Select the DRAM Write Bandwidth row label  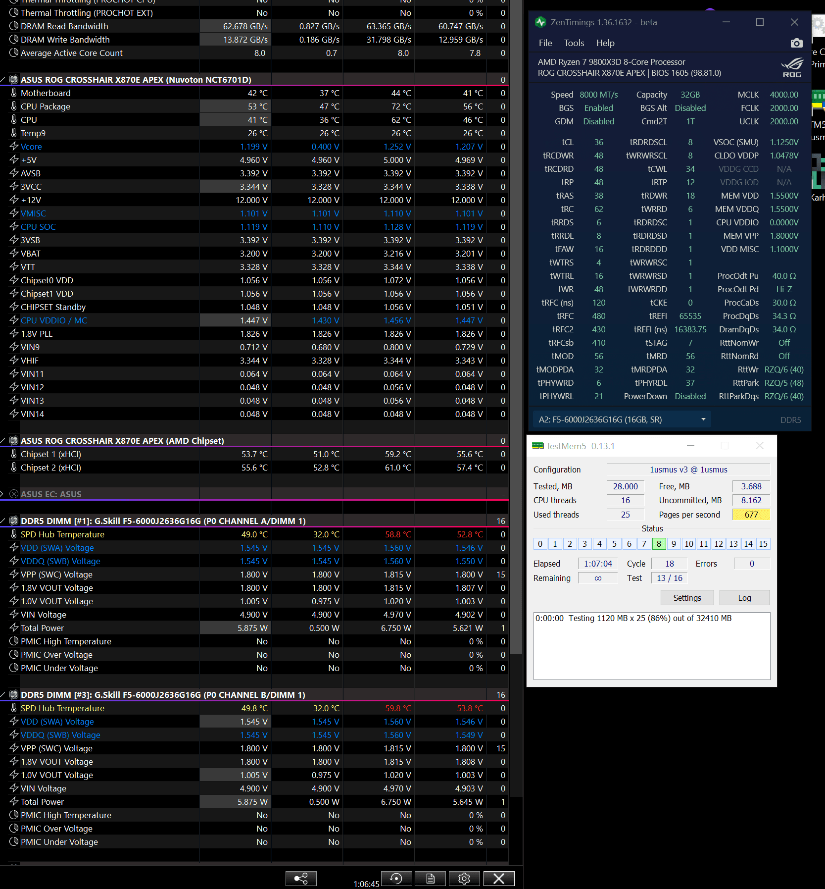click(x=65, y=39)
